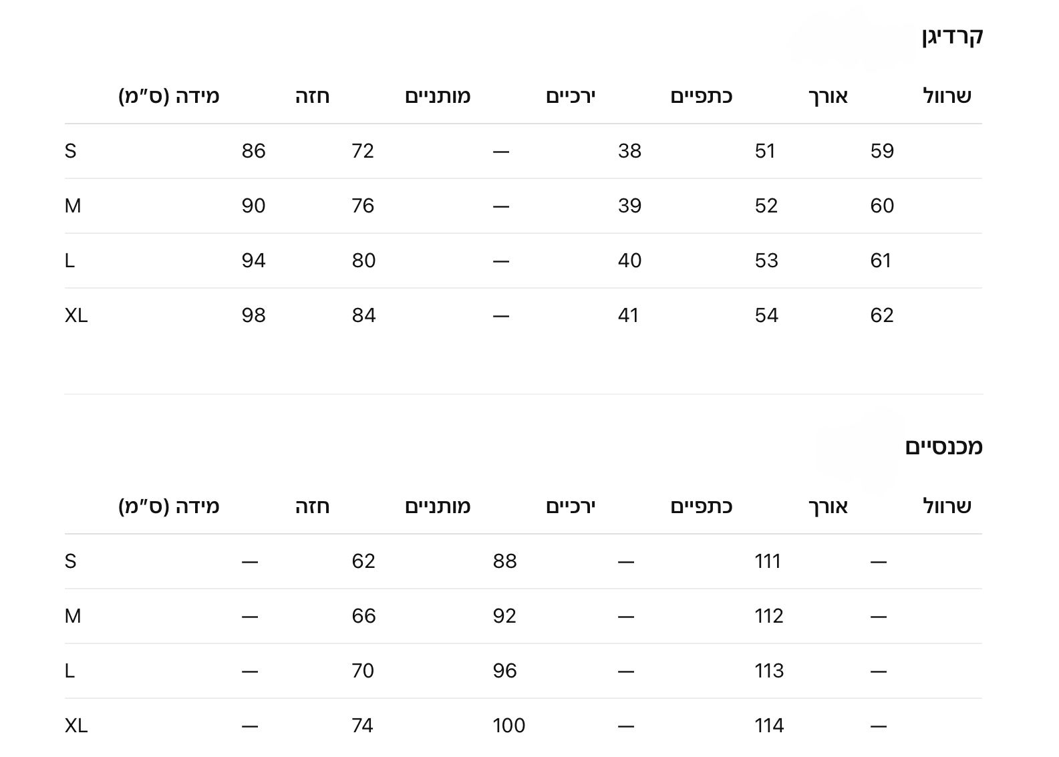The width and height of the screenshot is (1059, 757).
Task: Select the cardigan M length value 52
Action: (x=766, y=206)
